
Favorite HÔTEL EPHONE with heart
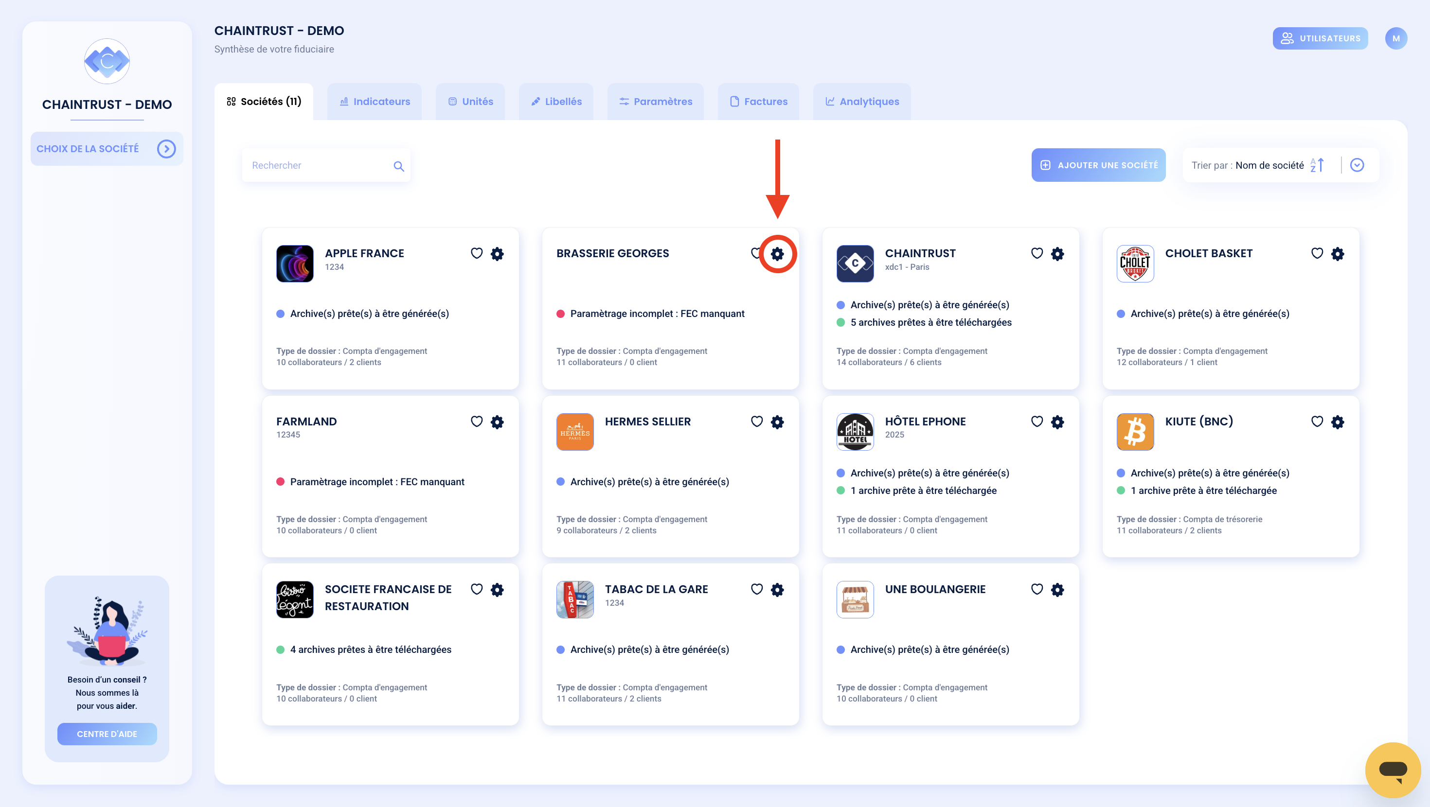[1037, 421]
